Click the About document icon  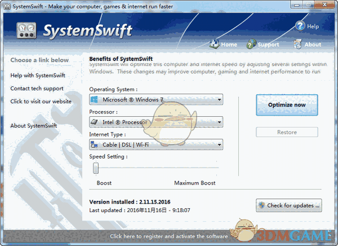[x=297, y=44]
